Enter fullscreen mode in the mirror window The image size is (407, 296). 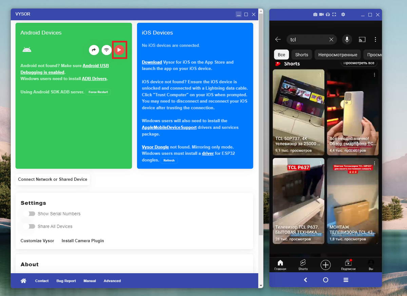tap(334, 15)
